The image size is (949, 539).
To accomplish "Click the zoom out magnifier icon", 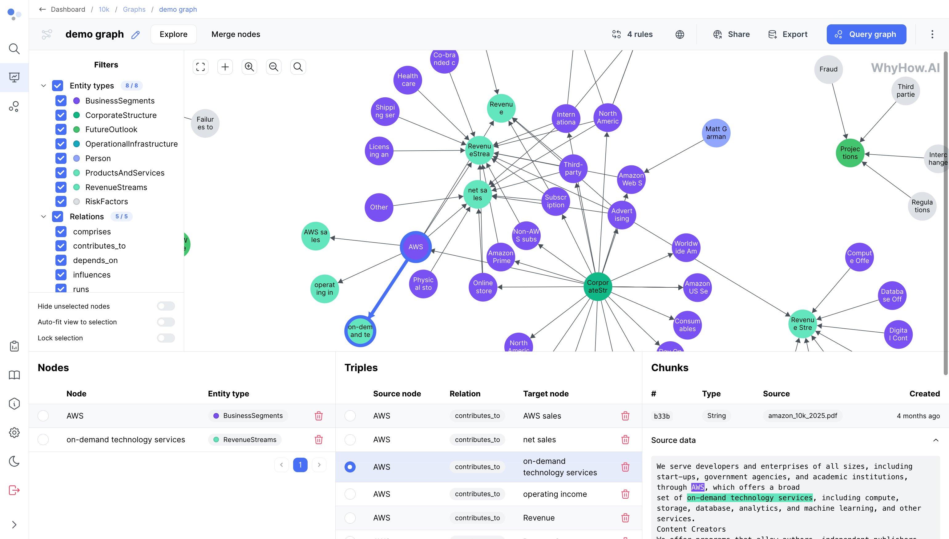I will [274, 67].
